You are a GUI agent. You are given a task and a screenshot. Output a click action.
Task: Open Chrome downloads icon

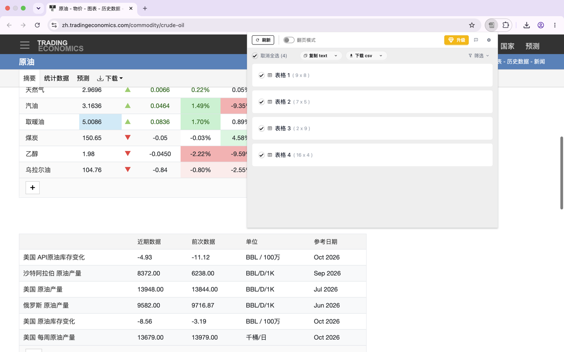tap(527, 25)
